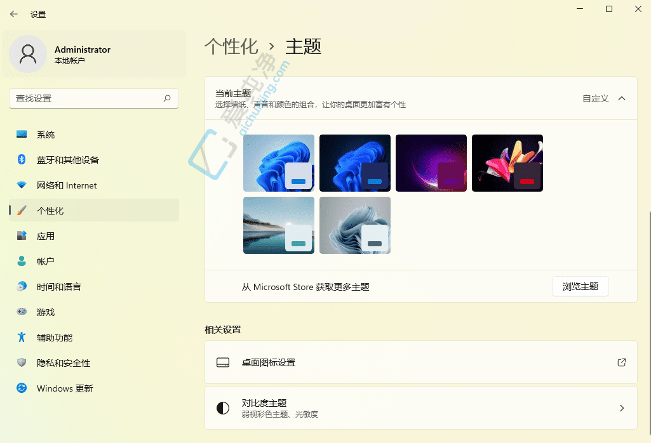
Task: Click the external link icon for 桌面图标设置
Action: click(622, 362)
